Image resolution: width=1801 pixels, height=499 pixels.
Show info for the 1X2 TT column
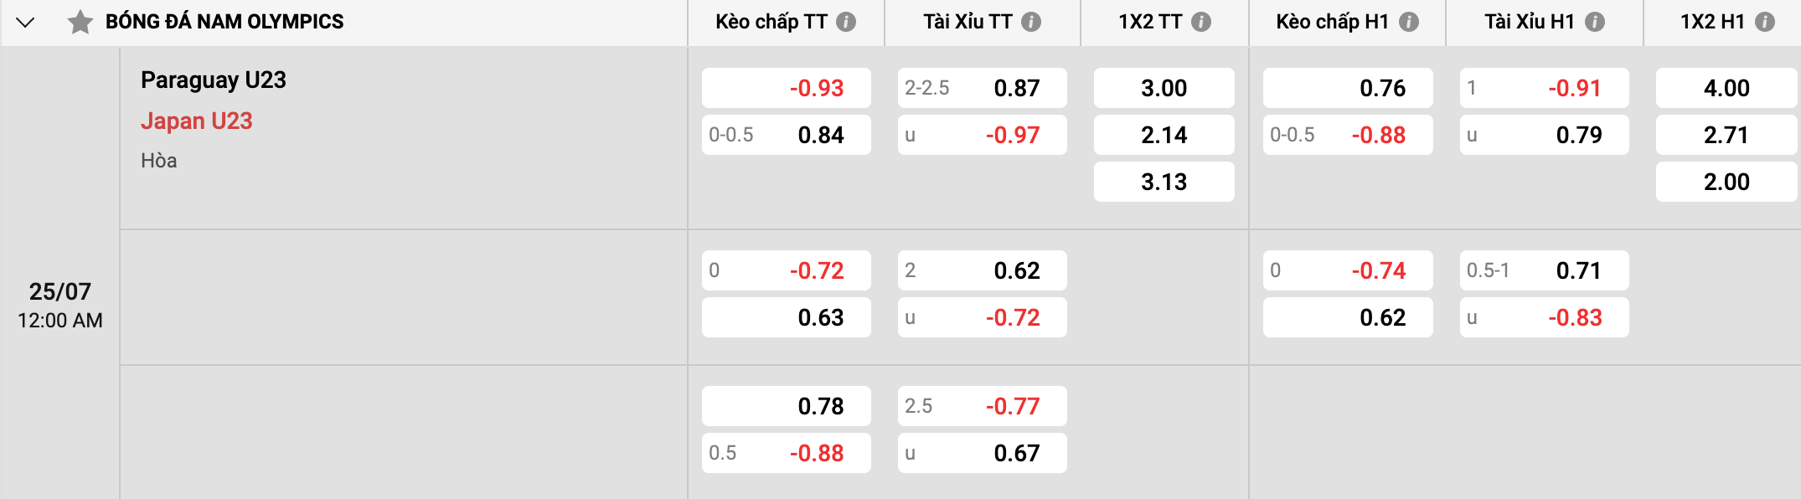(1201, 22)
